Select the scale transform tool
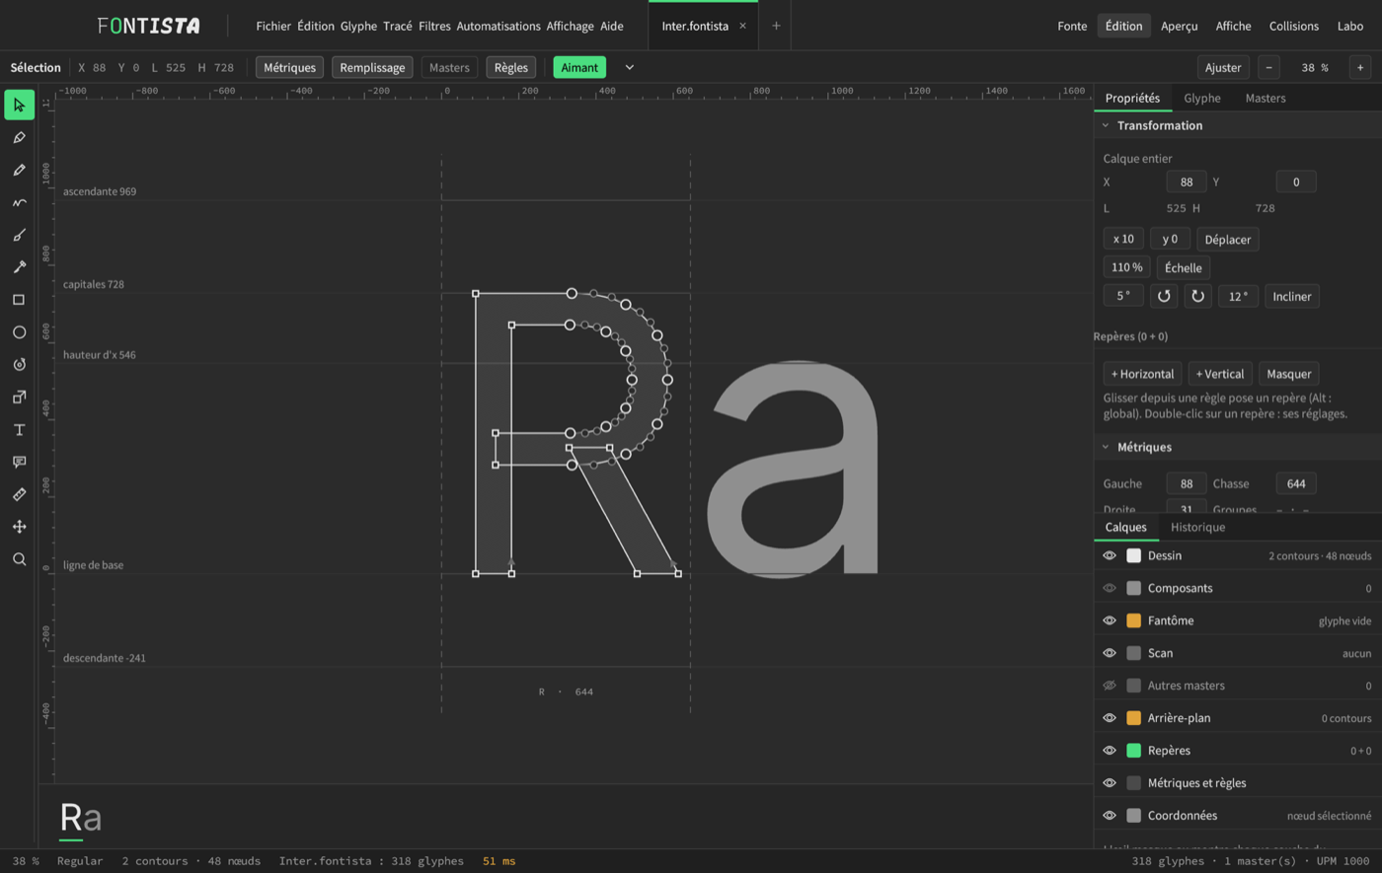This screenshot has height=873, width=1382. pos(19,397)
